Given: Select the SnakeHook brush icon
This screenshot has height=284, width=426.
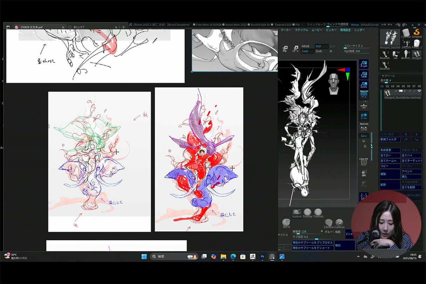Looking at the screenshot, I should [297, 212].
